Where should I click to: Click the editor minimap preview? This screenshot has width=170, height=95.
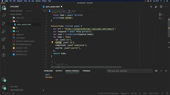point(163,16)
